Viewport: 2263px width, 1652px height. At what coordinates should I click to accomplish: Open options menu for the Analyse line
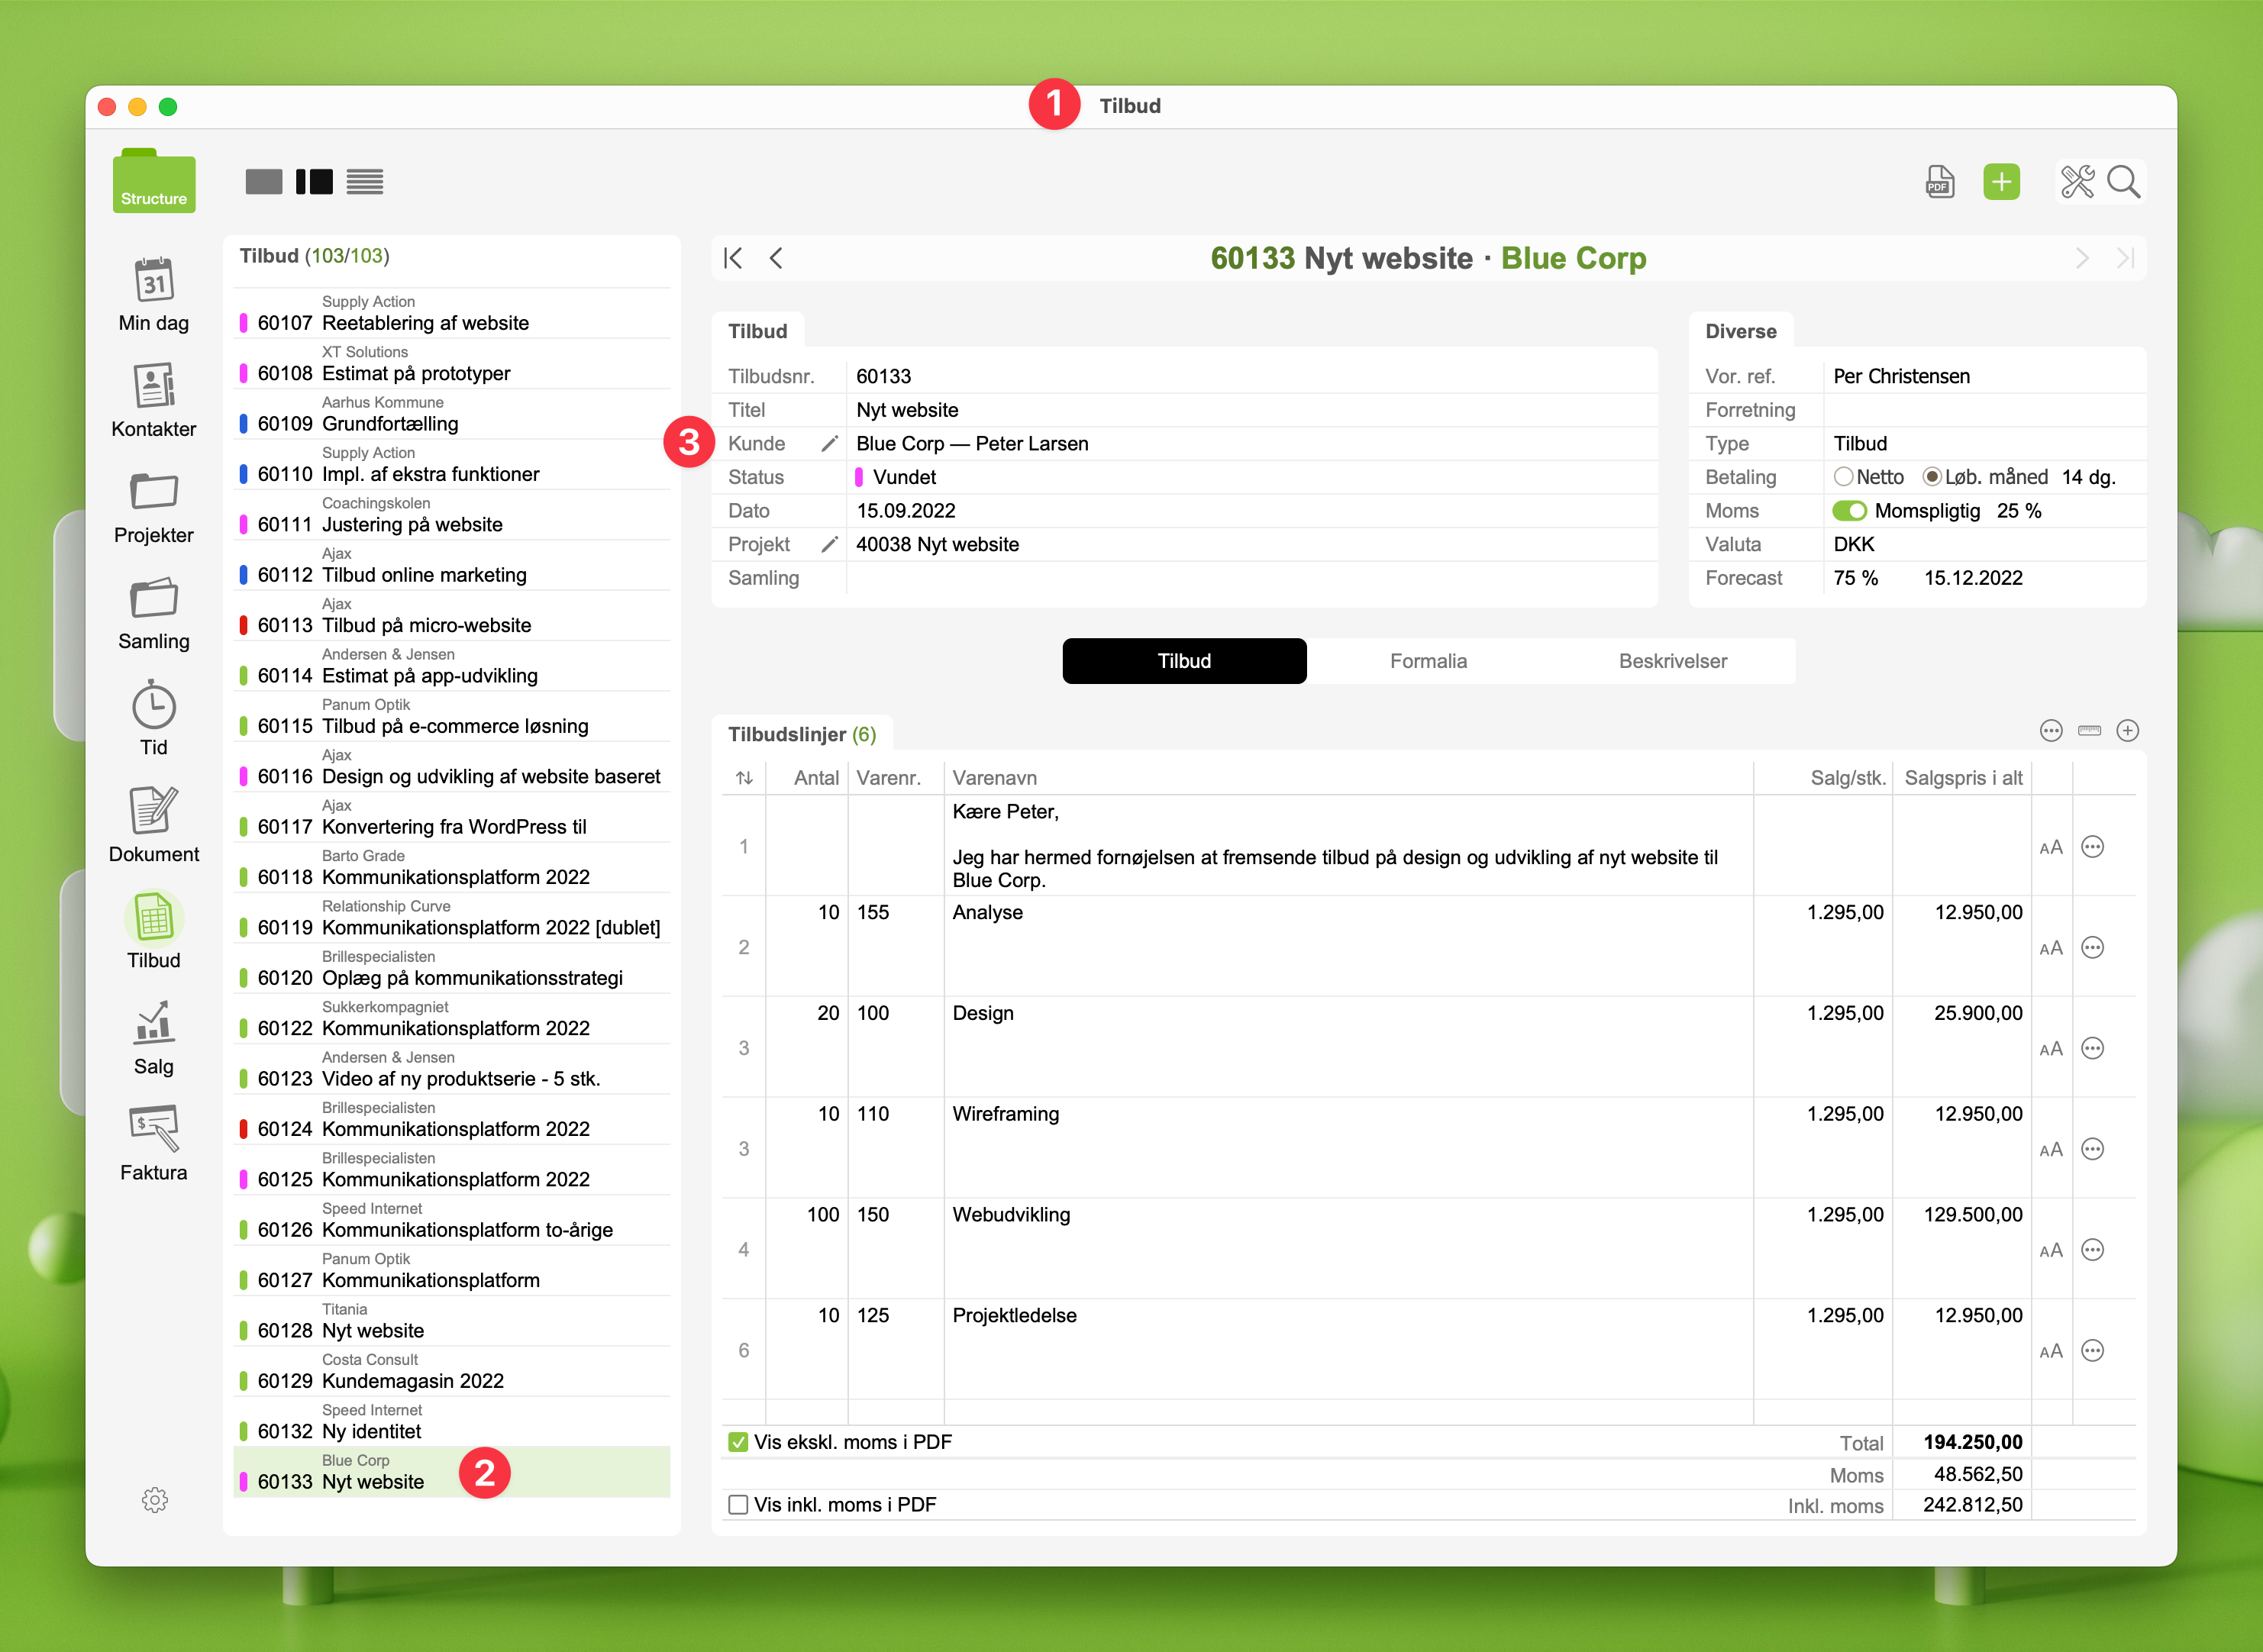pos(2092,947)
